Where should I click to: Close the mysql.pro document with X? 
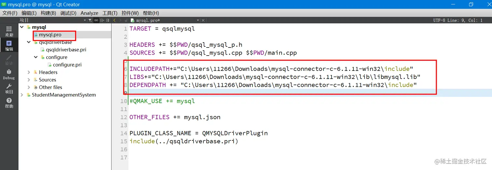[x=203, y=20]
